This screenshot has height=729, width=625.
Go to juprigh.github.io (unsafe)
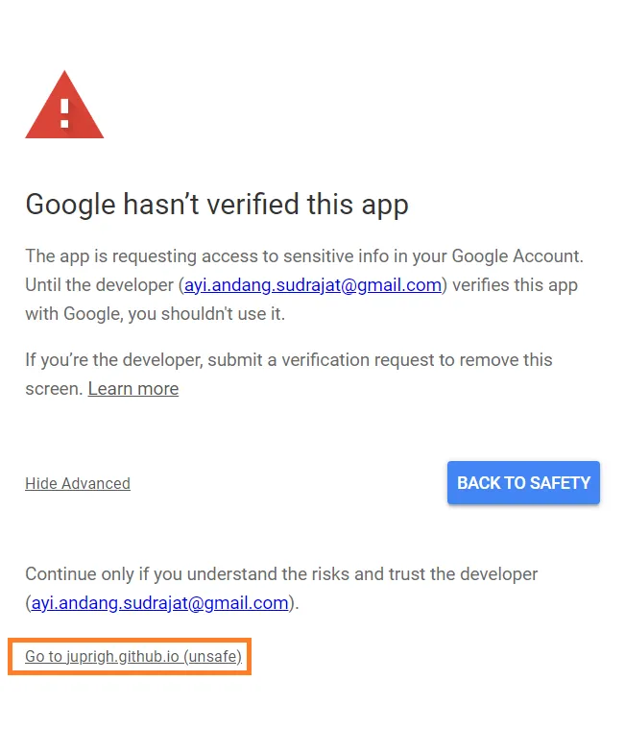coord(133,656)
